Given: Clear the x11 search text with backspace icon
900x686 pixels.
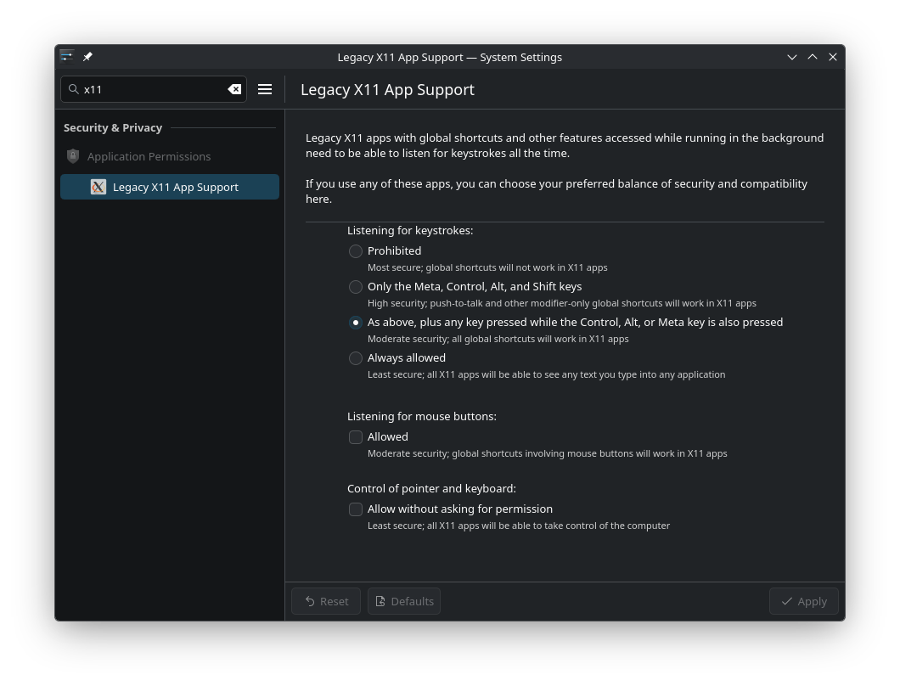Looking at the screenshot, I should pyautogui.click(x=234, y=89).
